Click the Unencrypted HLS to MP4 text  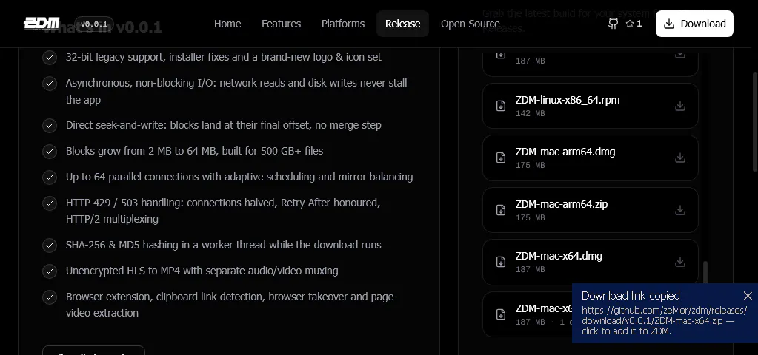pos(202,271)
